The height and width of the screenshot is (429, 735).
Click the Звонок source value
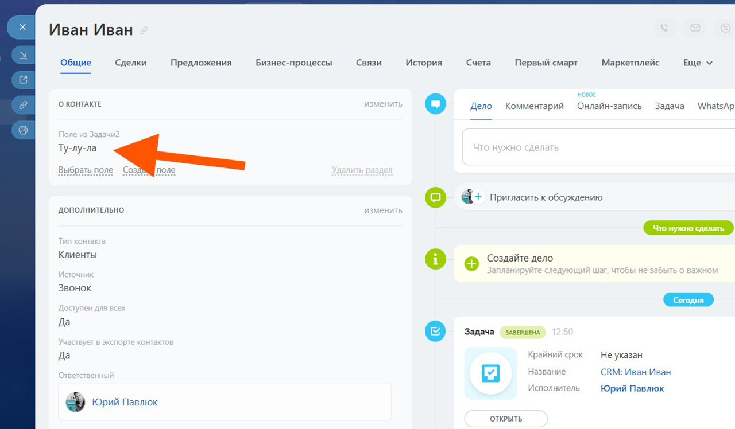pos(75,288)
